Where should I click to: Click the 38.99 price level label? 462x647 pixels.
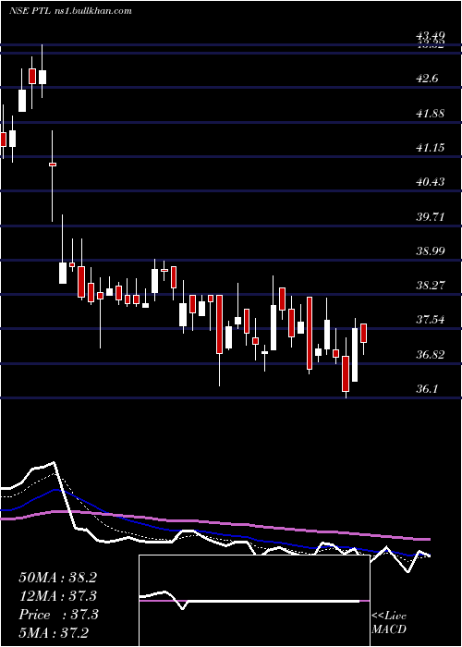431,250
